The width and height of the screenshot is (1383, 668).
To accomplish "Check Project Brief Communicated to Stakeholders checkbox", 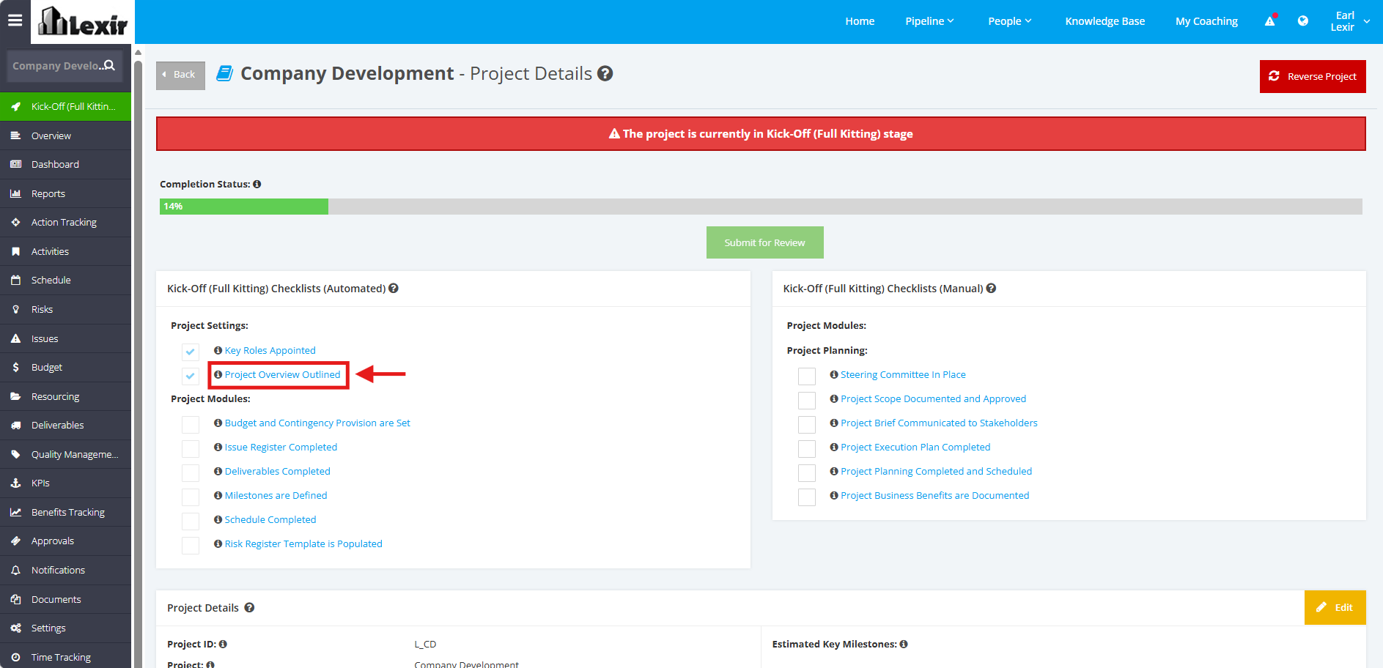I will (x=807, y=425).
